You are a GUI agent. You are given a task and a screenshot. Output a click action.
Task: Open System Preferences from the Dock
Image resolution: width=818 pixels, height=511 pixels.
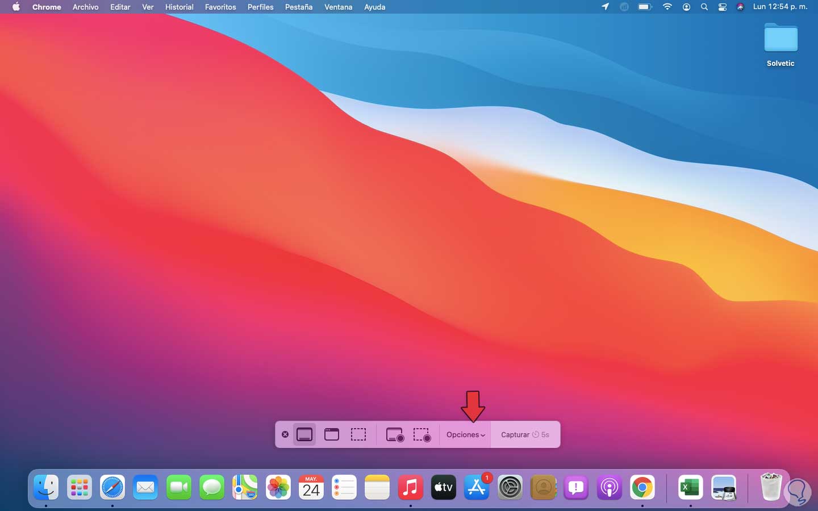click(x=510, y=487)
